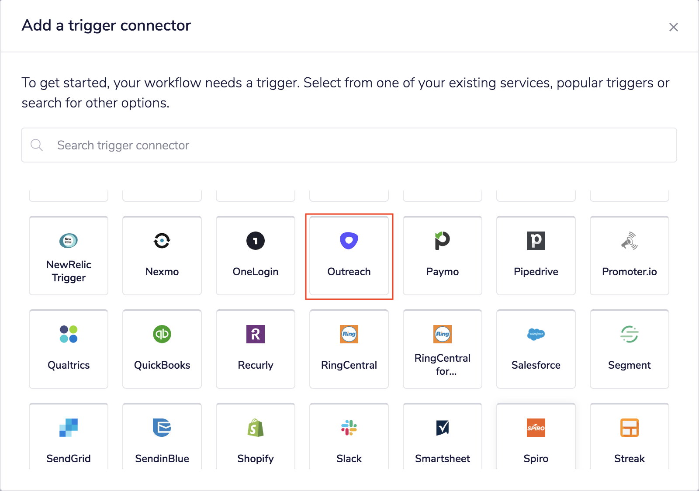Choose the Salesforce cloud icon
This screenshot has width=699, height=491.
536,334
